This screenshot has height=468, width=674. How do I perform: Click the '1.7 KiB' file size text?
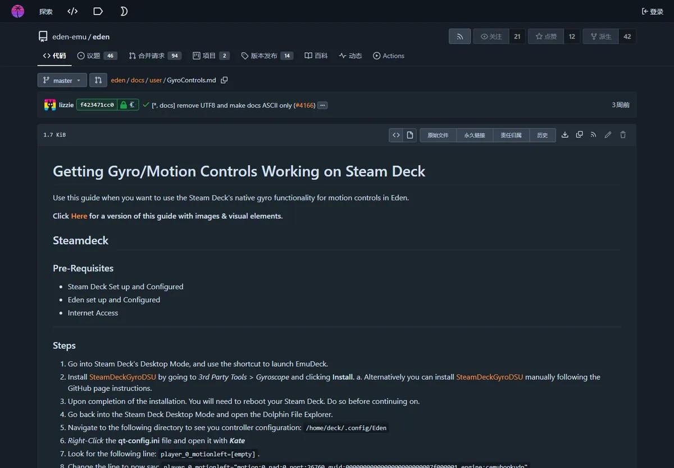coord(54,135)
